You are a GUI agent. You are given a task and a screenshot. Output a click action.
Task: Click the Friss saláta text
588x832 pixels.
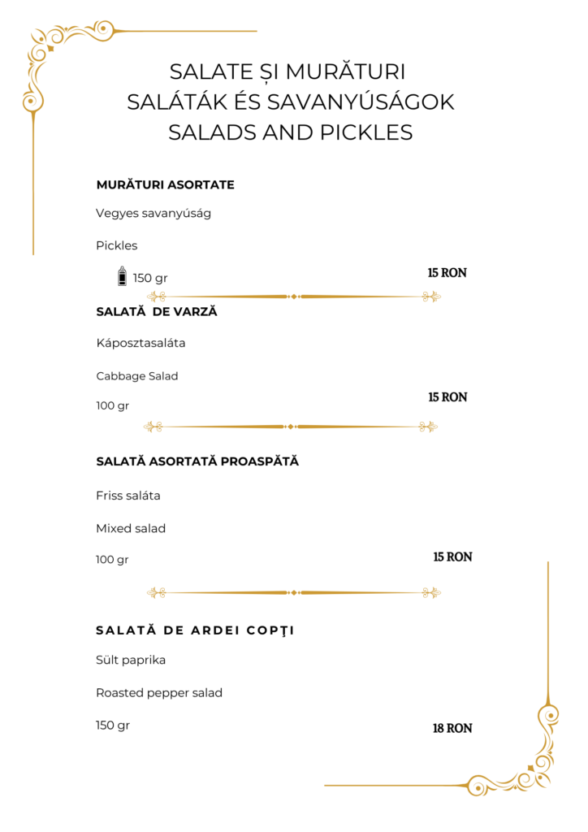pos(128,496)
